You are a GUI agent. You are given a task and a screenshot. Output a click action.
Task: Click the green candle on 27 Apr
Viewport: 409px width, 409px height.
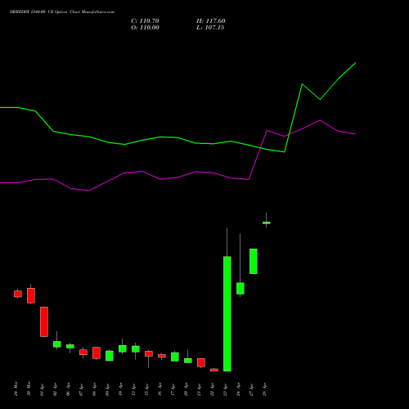254,261
